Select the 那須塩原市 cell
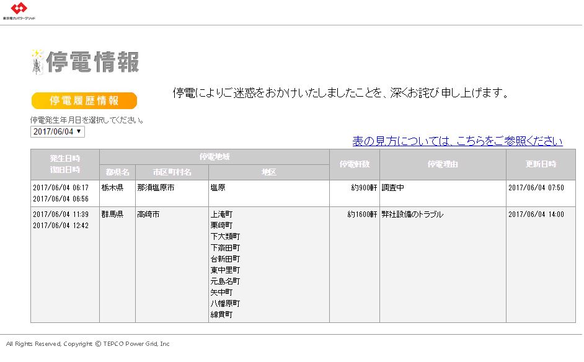This screenshot has width=584, height=362. [156, 188]
